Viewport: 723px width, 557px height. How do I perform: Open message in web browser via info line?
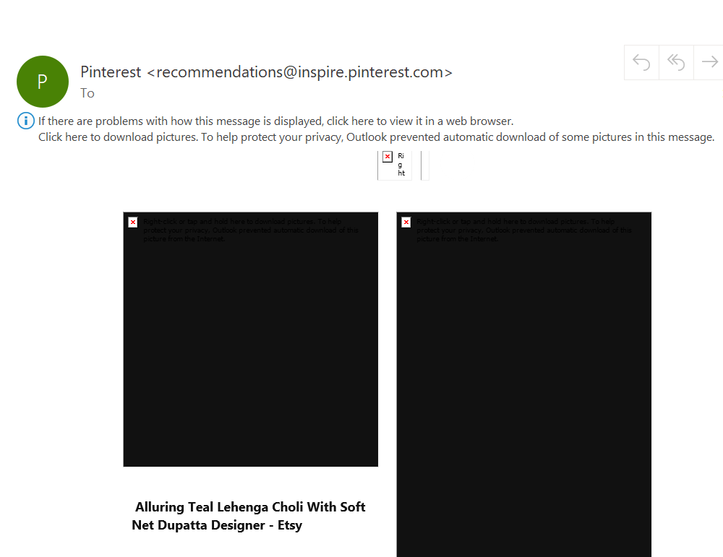pos(275,121)
